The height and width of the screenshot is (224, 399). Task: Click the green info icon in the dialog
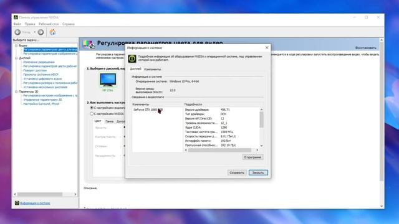click(132, 58)
